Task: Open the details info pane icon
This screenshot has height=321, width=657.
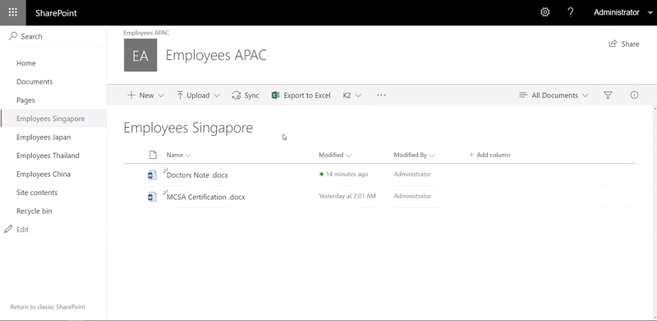Action: click(634, 95)
